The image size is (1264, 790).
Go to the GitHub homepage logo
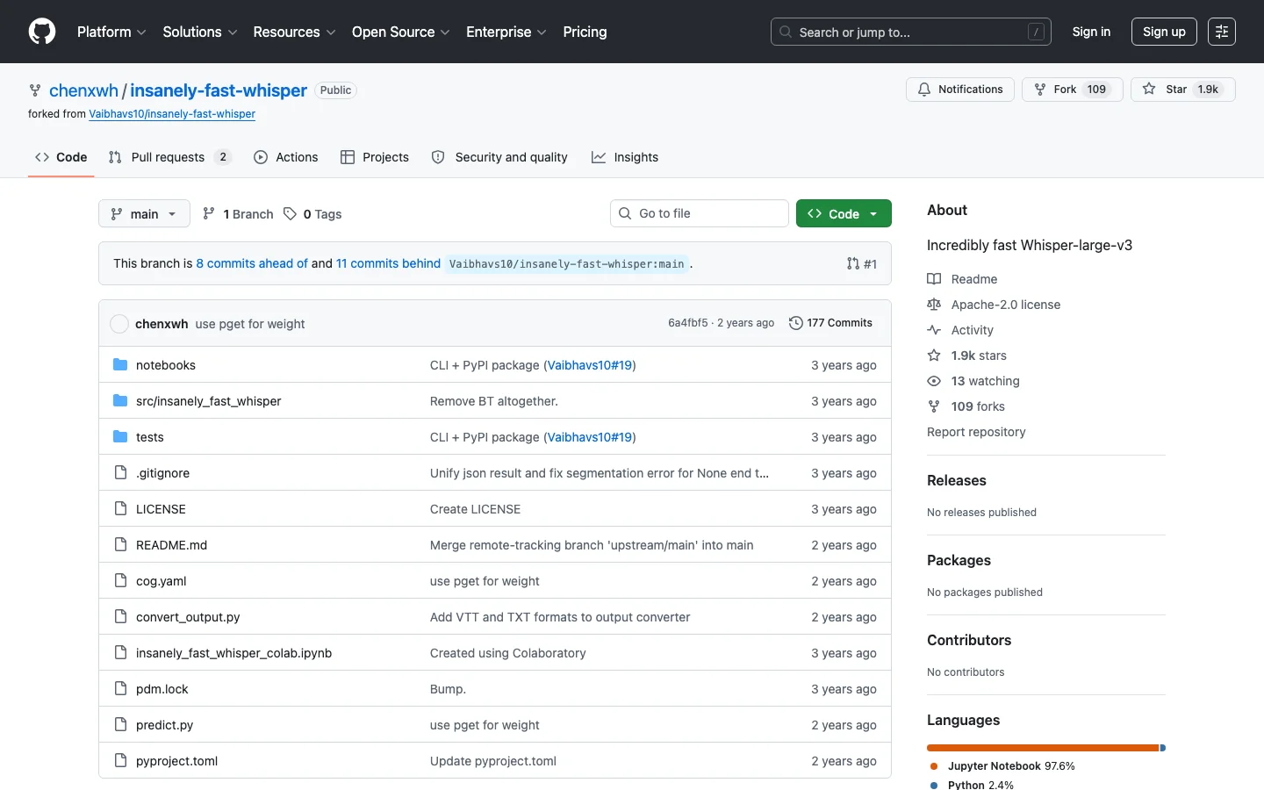tap(42, 32)
